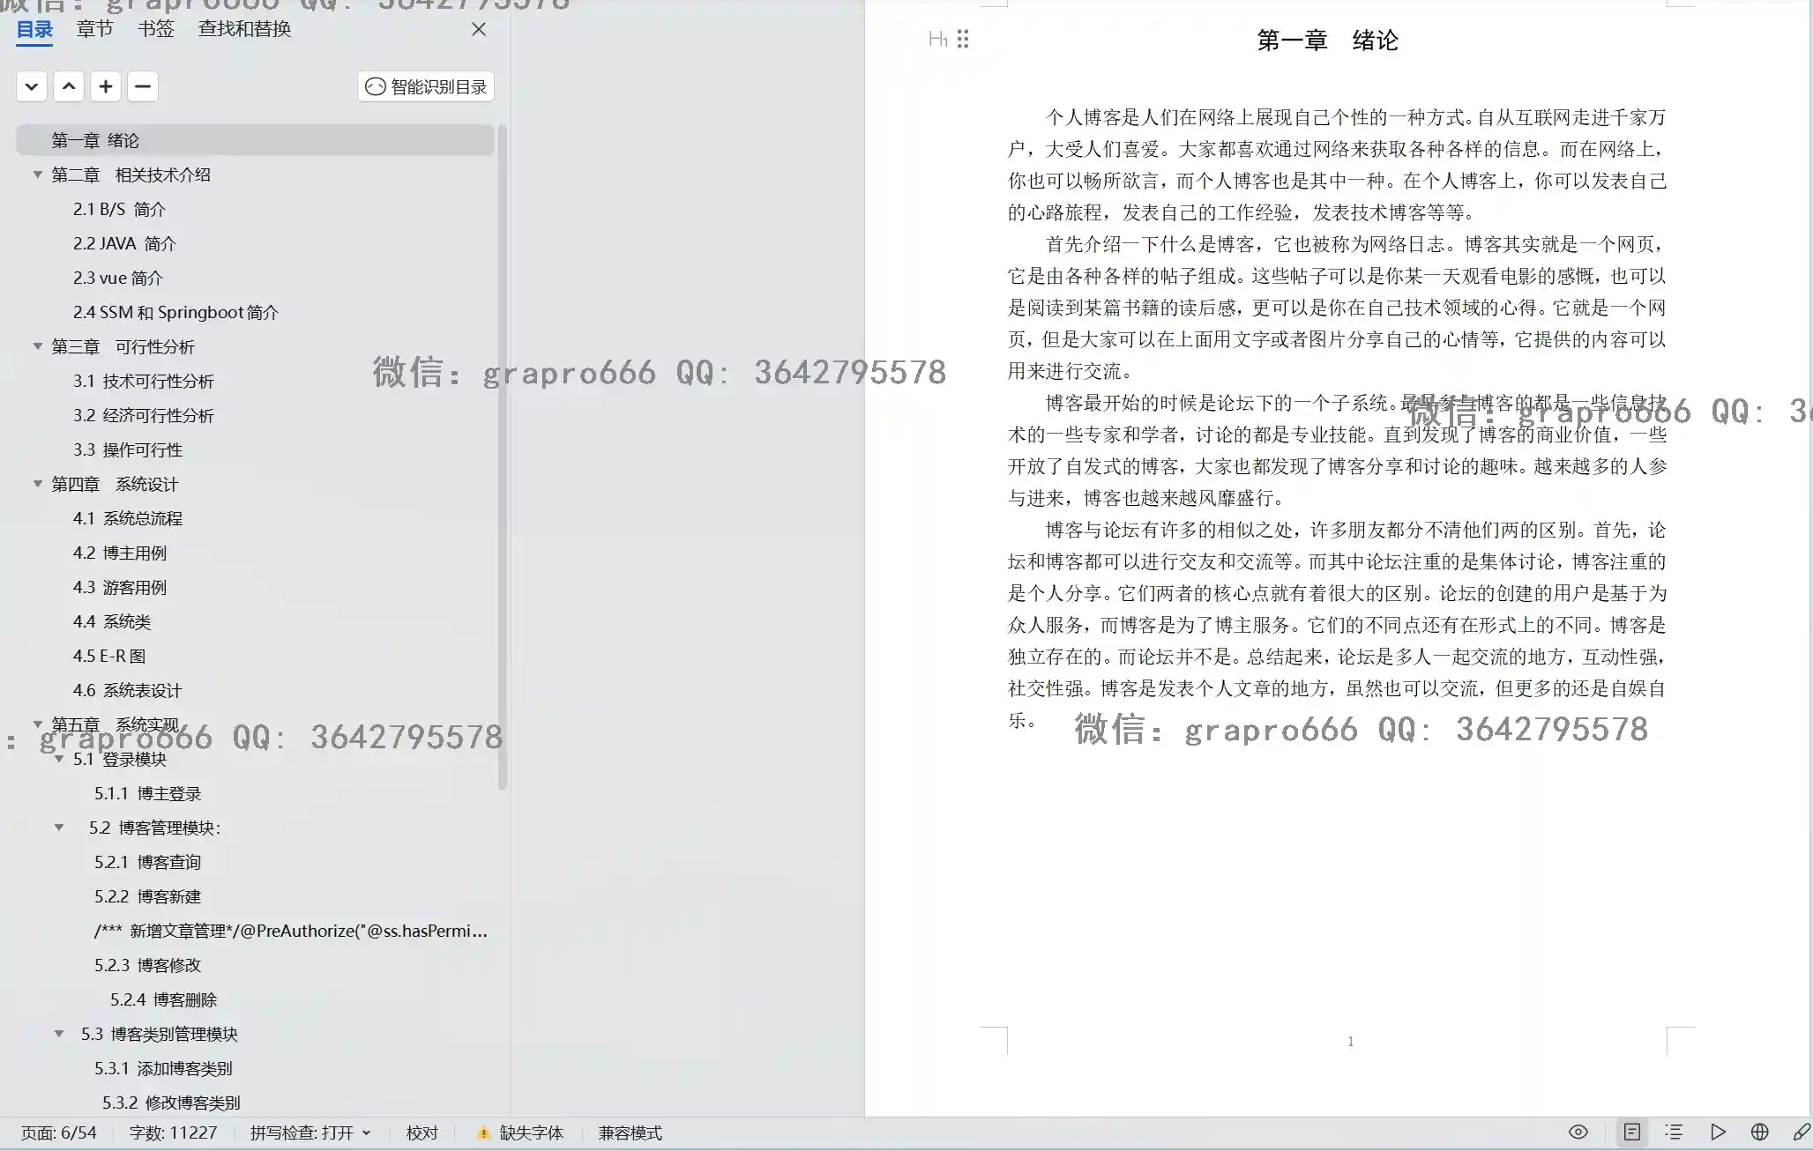Click the plus promote-level button
This screenshot has width=1813, height=1151.
(106, 86)
